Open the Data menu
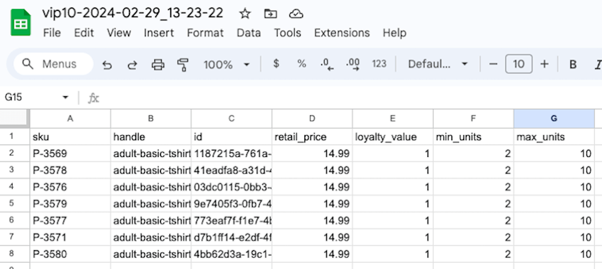This screenshot has height=269, width=602. point(249,33)
